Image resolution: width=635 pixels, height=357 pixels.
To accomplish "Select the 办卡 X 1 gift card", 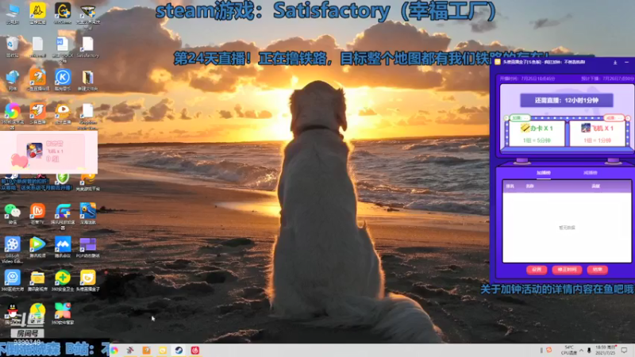I will click(537, 133).
